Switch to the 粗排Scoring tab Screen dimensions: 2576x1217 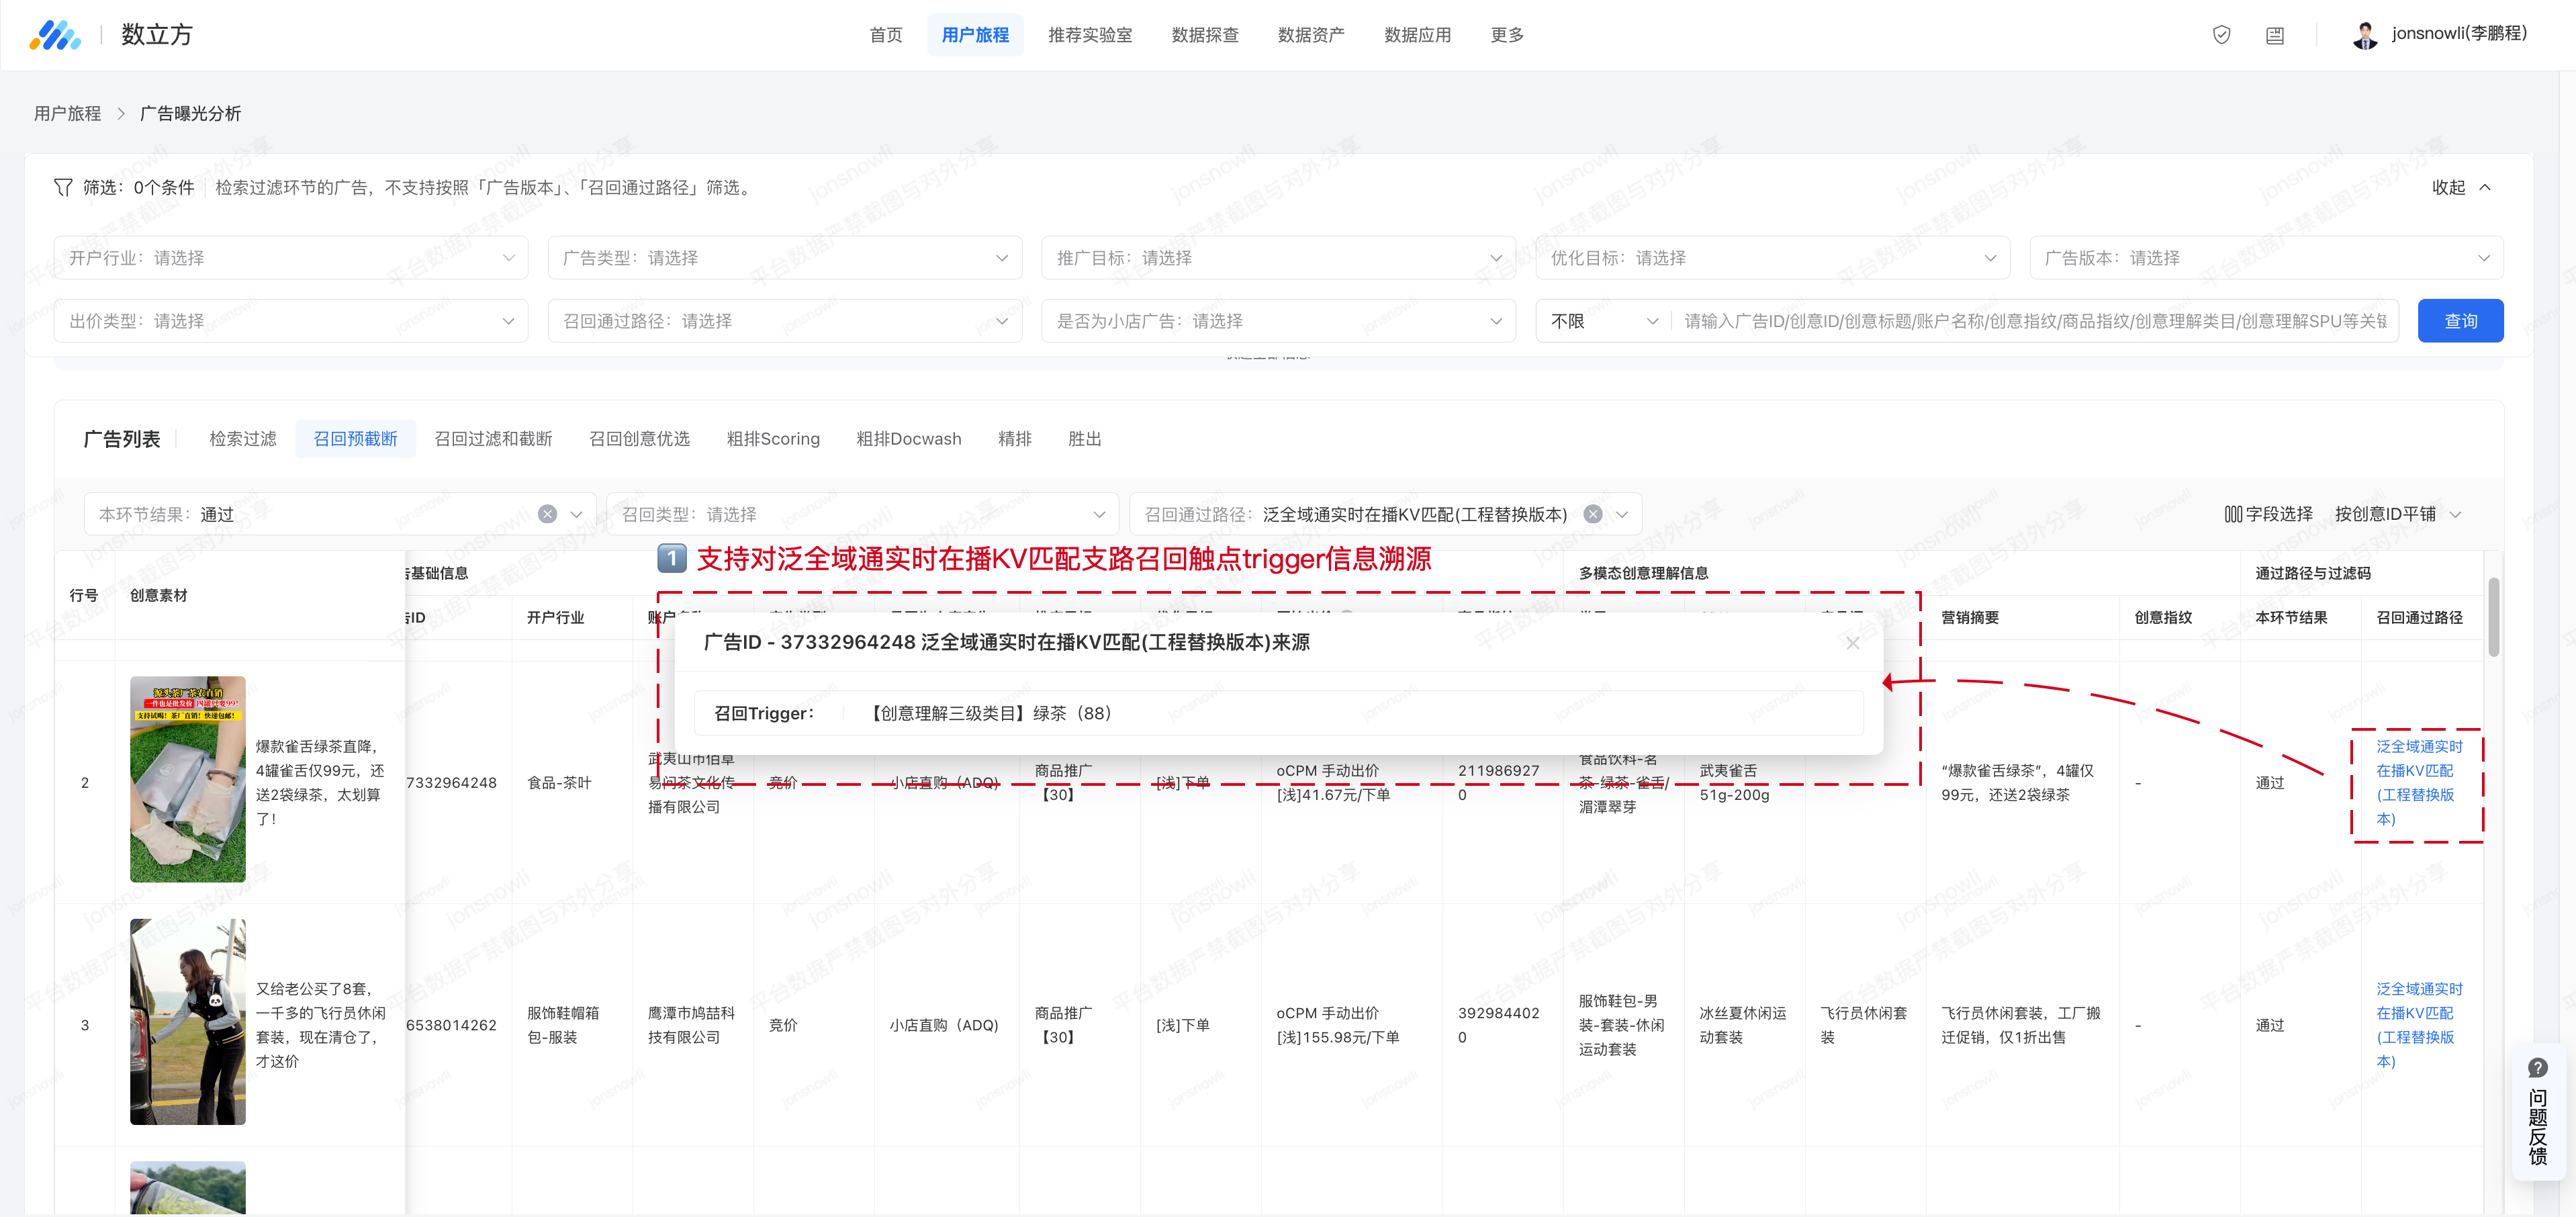click(x=772, y=439)
